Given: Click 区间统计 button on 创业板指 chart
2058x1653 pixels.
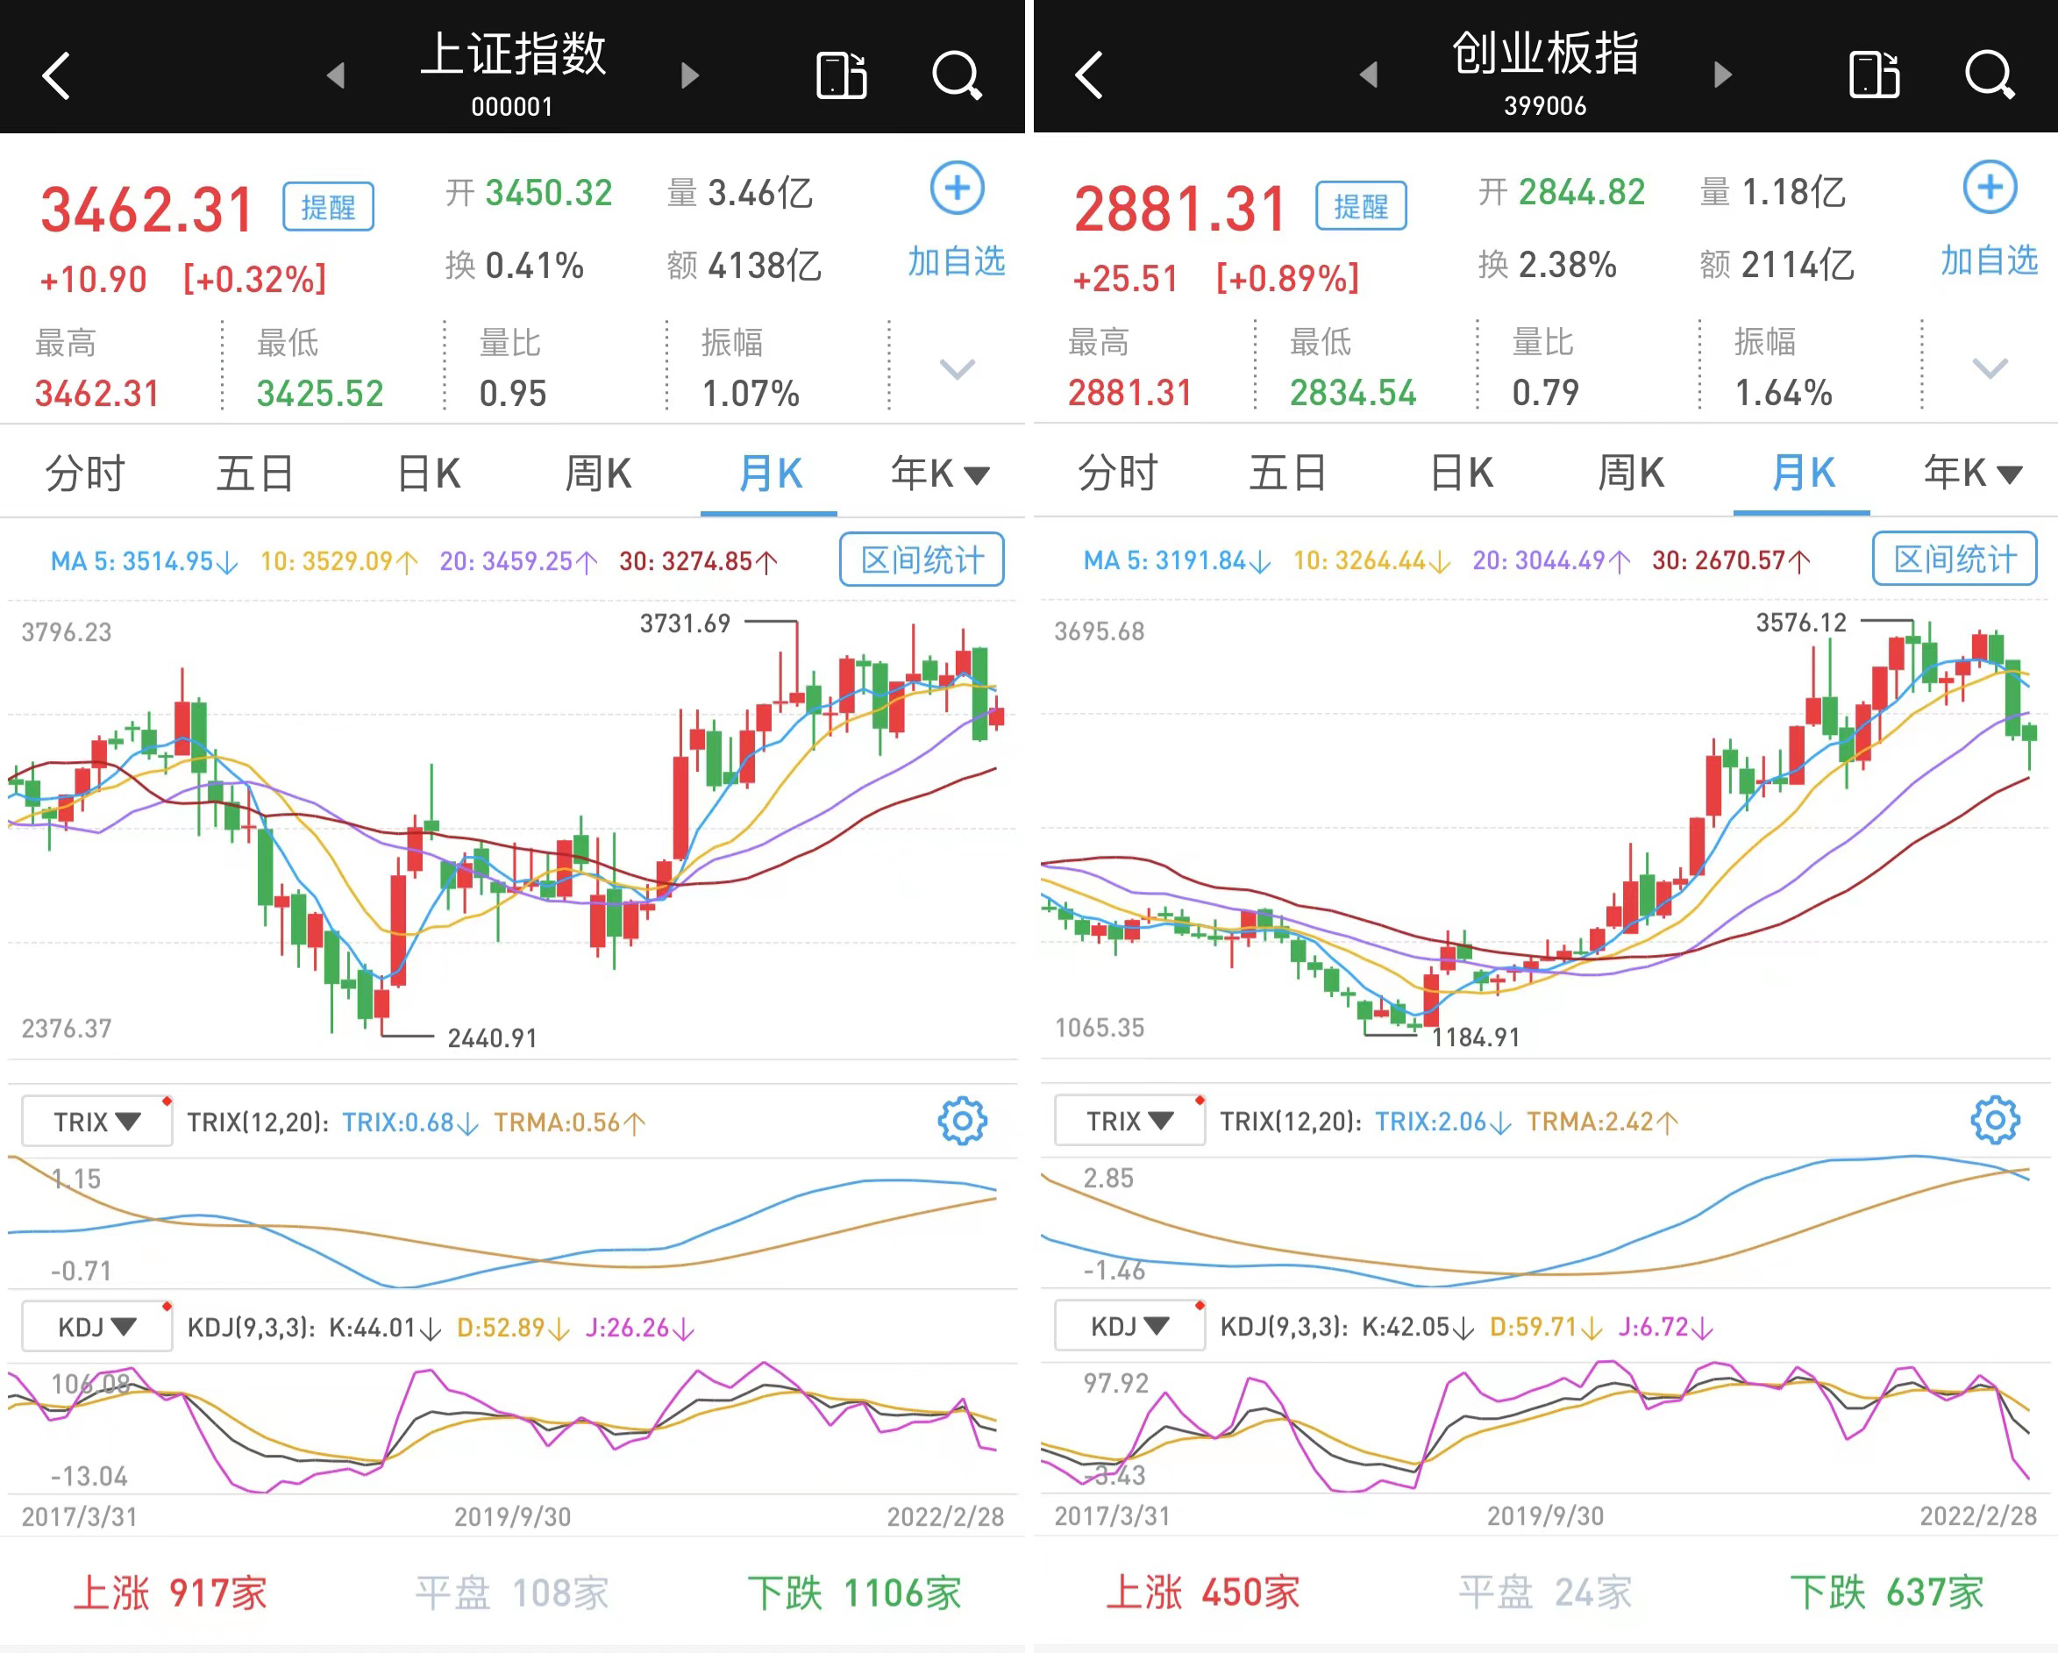Looking at the screenshot, I should coord(1954,559).
